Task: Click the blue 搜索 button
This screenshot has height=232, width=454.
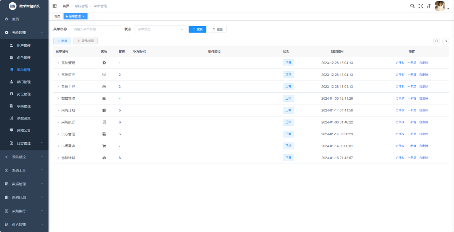Action: click(x=198, y=29)
